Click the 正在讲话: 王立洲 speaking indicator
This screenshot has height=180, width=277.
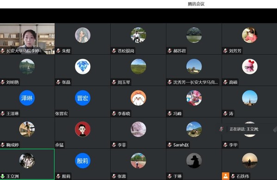click(244, 129)
